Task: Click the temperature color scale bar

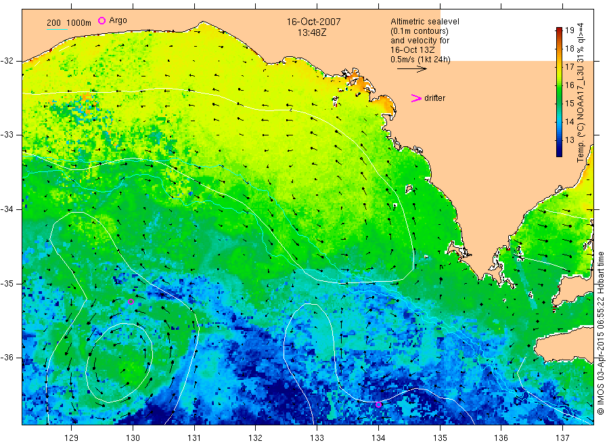Action: 559,91
